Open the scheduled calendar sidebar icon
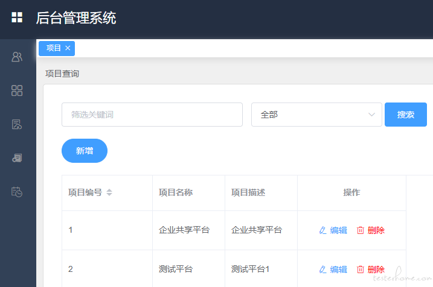Viewport: 433px width, 287px height. (17, 192)
